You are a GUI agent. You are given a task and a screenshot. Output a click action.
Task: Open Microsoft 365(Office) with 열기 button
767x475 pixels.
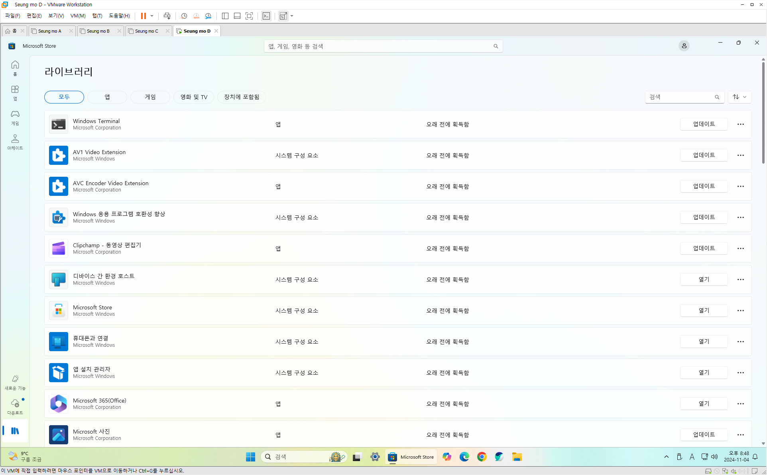(704, 404)
